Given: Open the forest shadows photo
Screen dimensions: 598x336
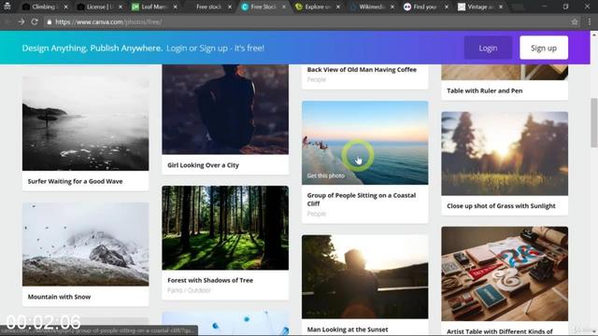Looking at the screenshot, I should coord(225,228).
